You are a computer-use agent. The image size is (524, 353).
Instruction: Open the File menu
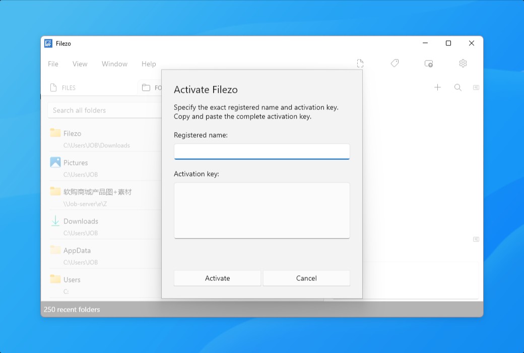(53, 64)
